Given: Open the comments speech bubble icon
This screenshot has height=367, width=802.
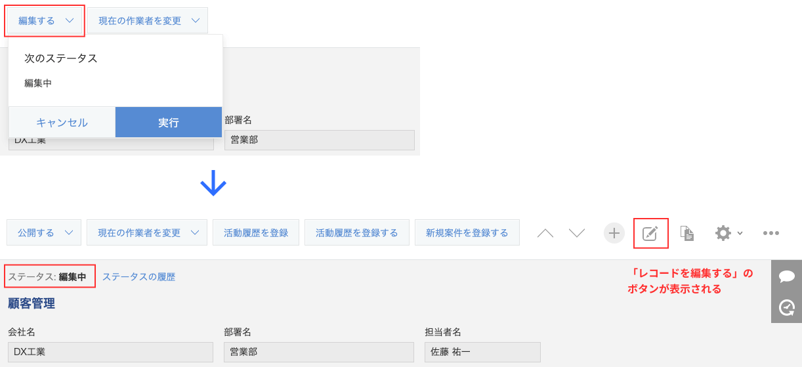Looking at the screenshot, I should (787, 276).
